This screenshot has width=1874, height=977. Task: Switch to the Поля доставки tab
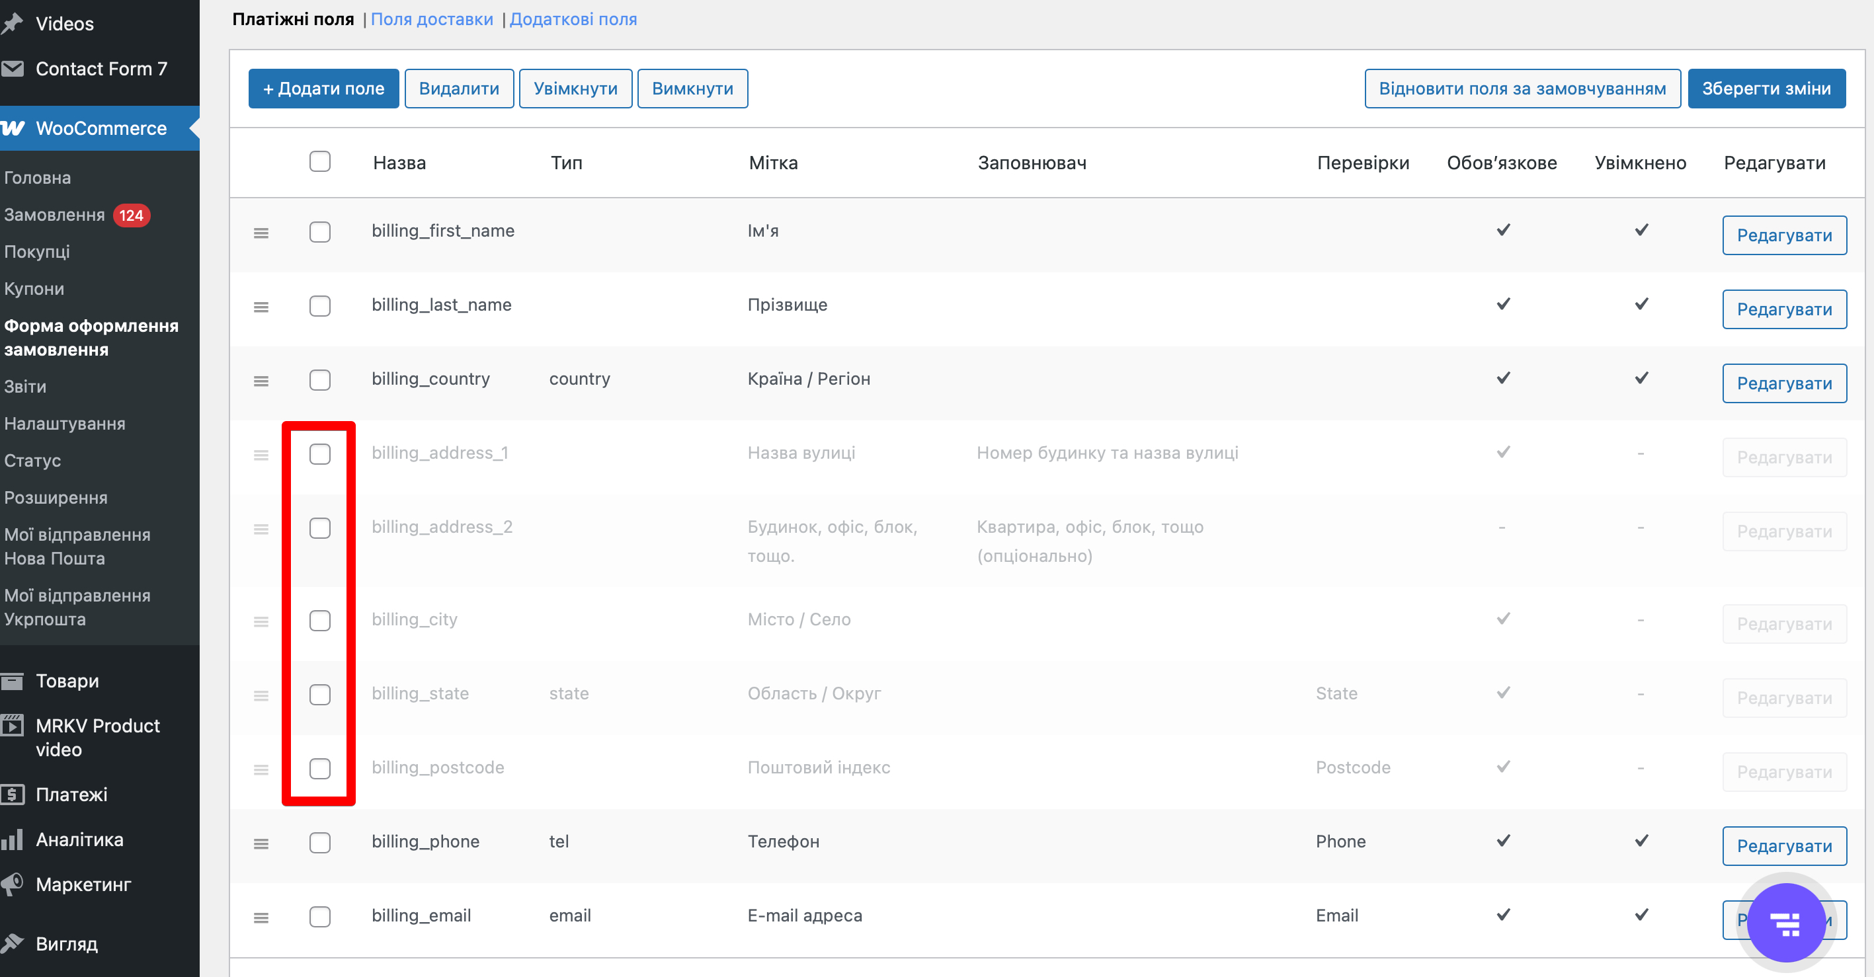tap(431, 20)
